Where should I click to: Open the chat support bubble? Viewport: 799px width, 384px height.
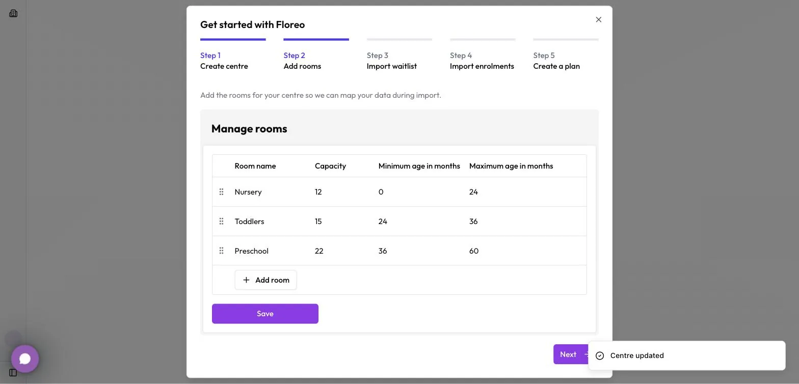[x=25, y=359]
